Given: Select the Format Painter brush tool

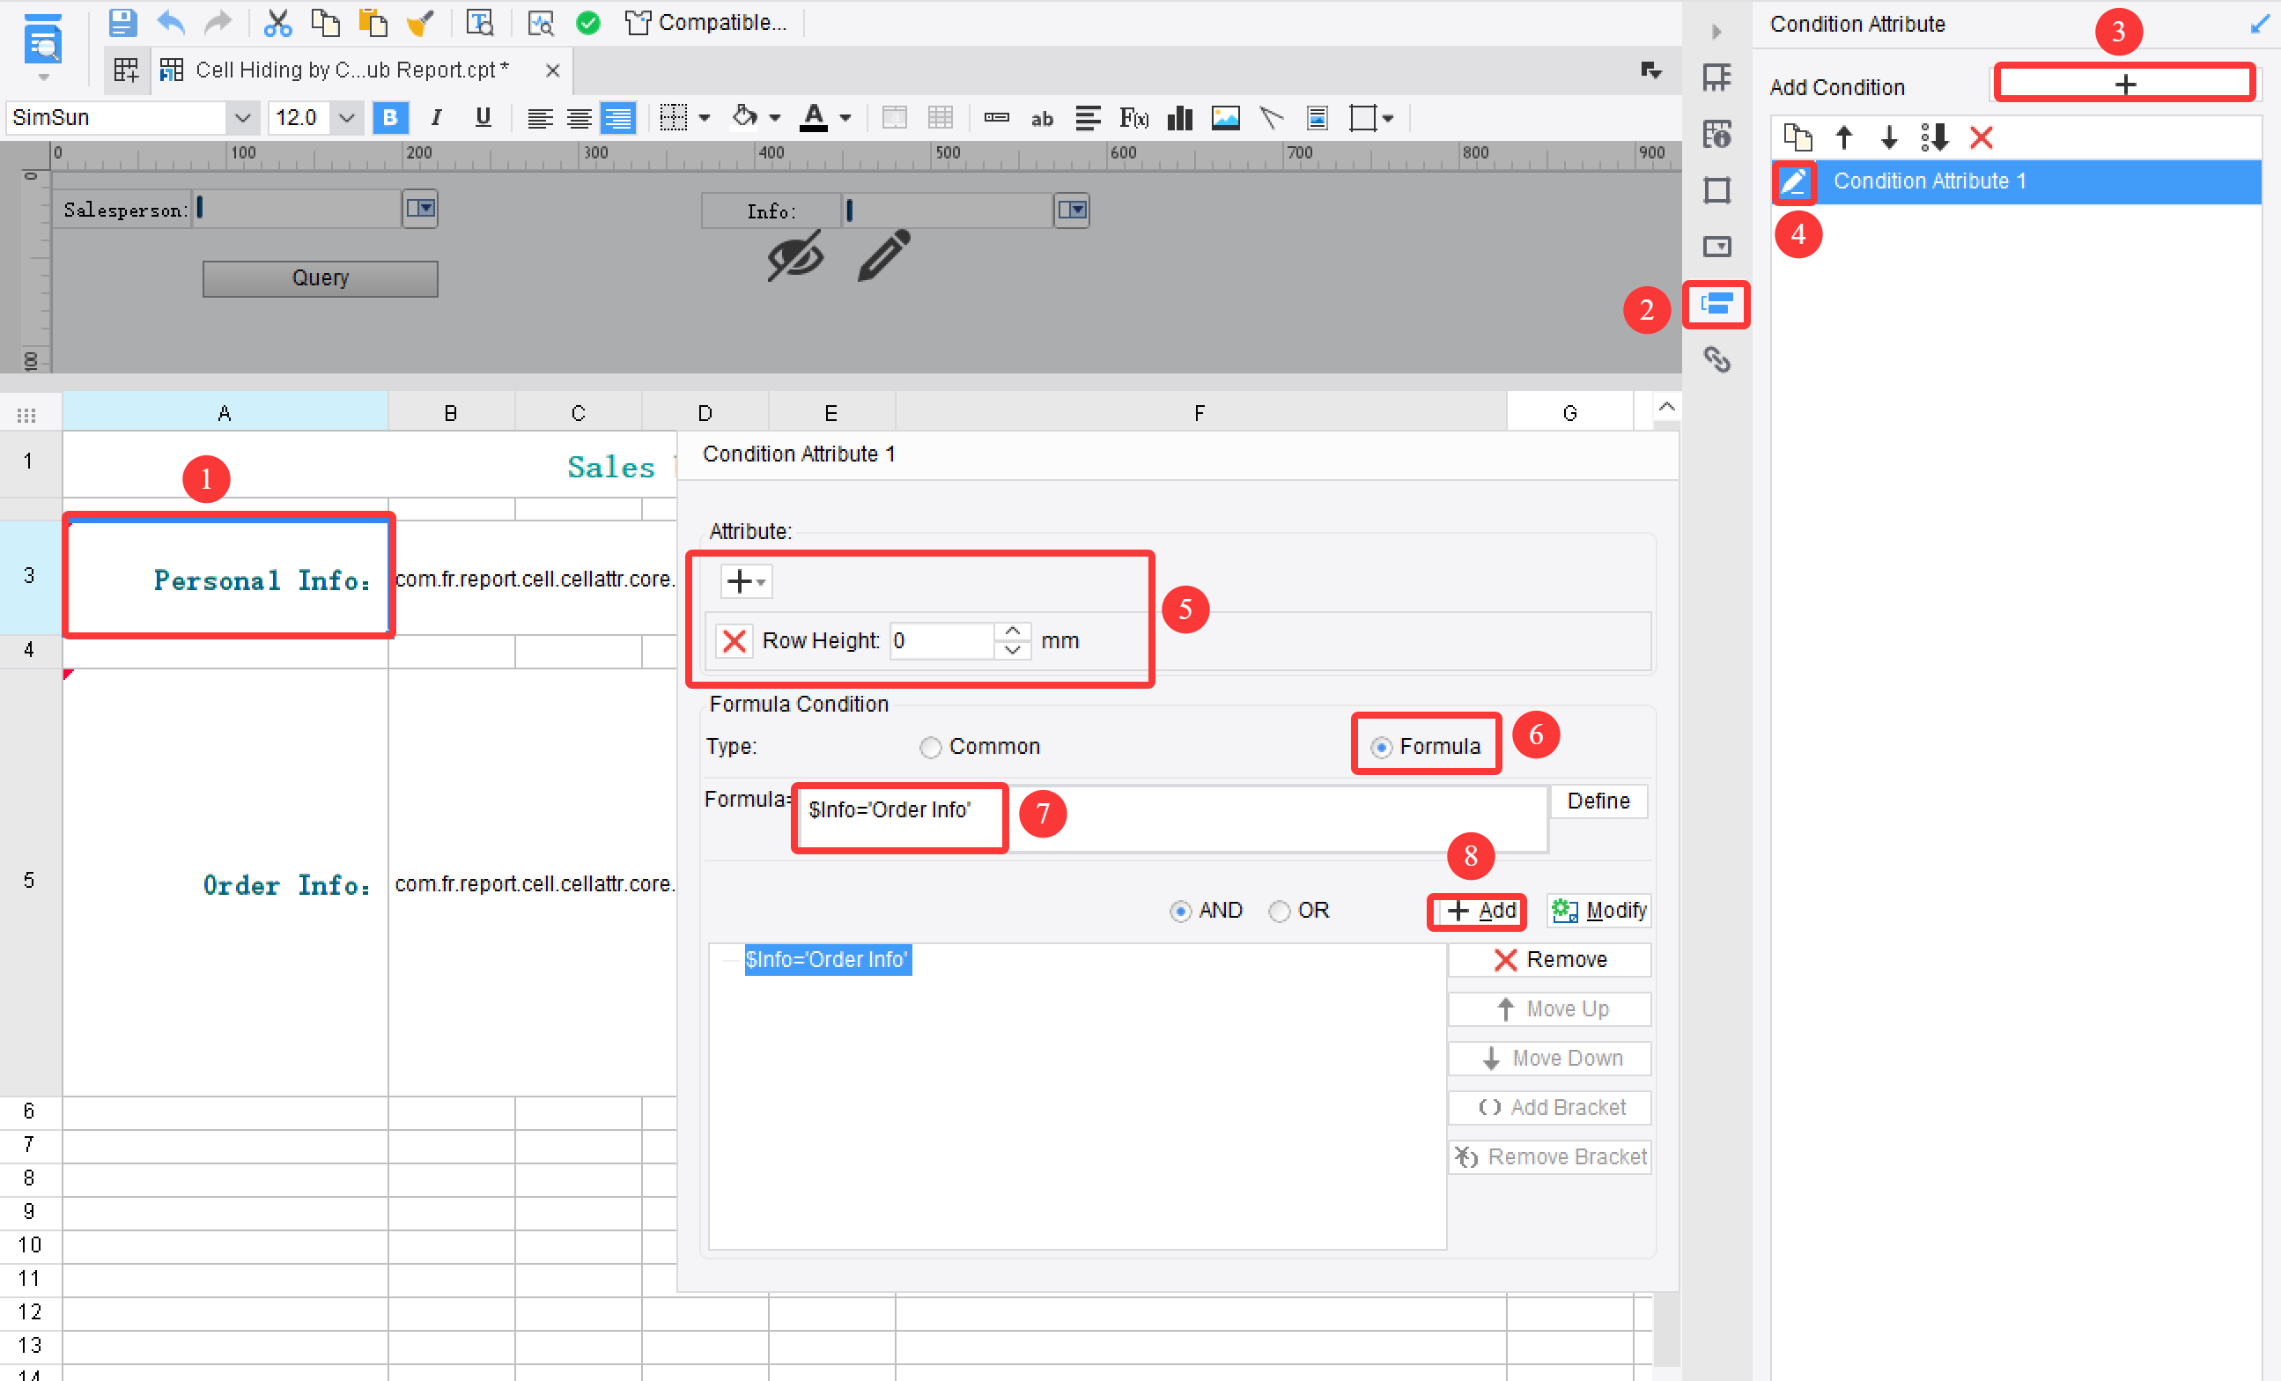Looking at the screenshot, I should click(x=421, y=22).
